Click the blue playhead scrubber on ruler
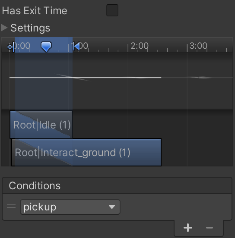The height and width of the screenshot is (238, 235). click(46, 47)
